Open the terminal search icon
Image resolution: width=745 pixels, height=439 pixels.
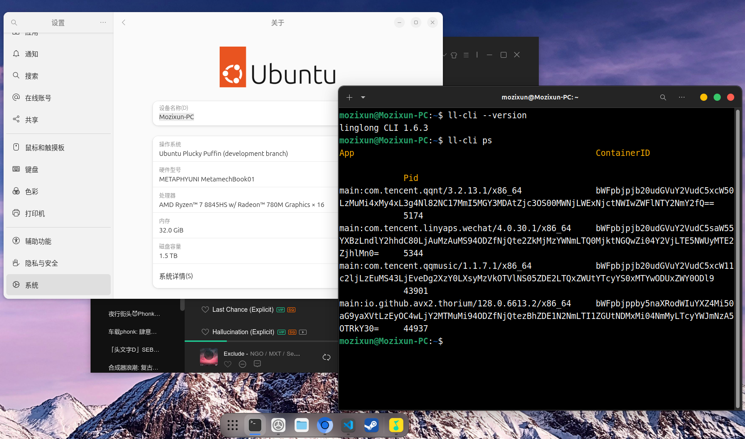[x=663, y=97]
